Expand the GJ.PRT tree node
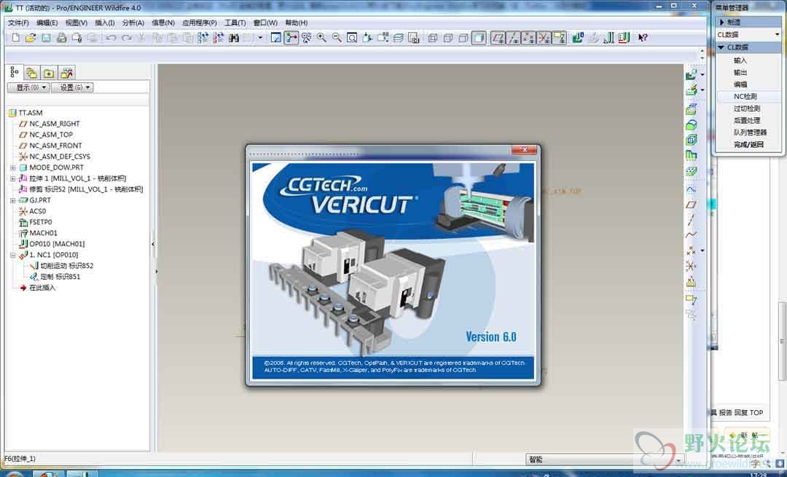Viewport: 787px width, 477px height. 13,200
